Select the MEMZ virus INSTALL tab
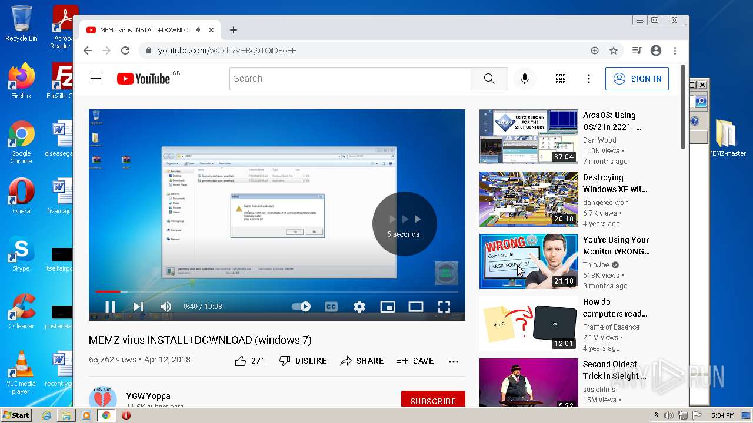 [x=144, y=30]
